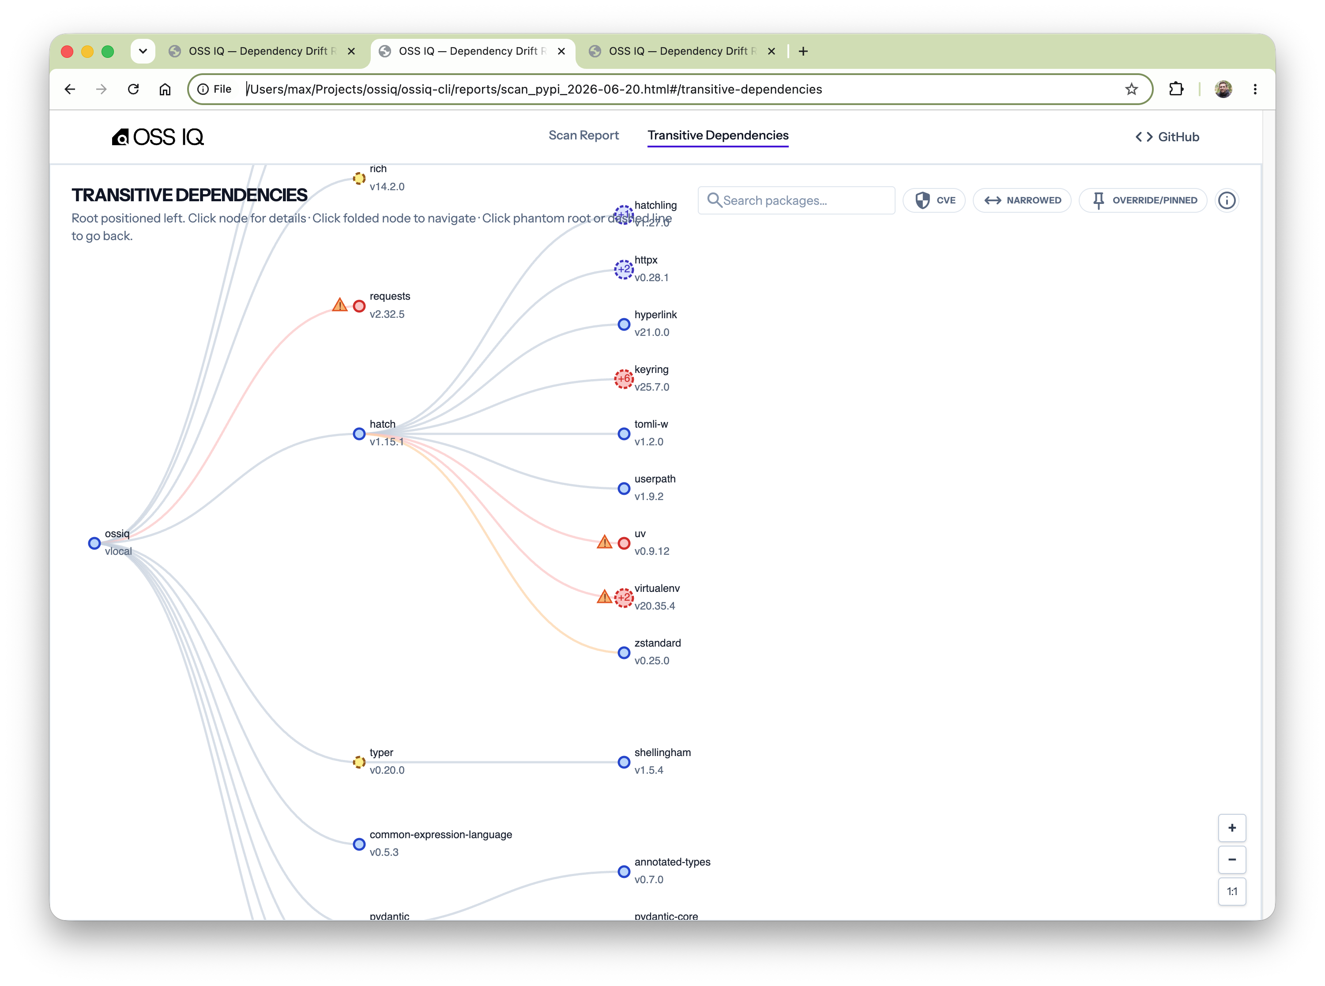The height and width of the screenshot is (986, 1325).
Task: Toggle the OVERRIDE/PINNED filter
Action: (x=1142, y=200)
